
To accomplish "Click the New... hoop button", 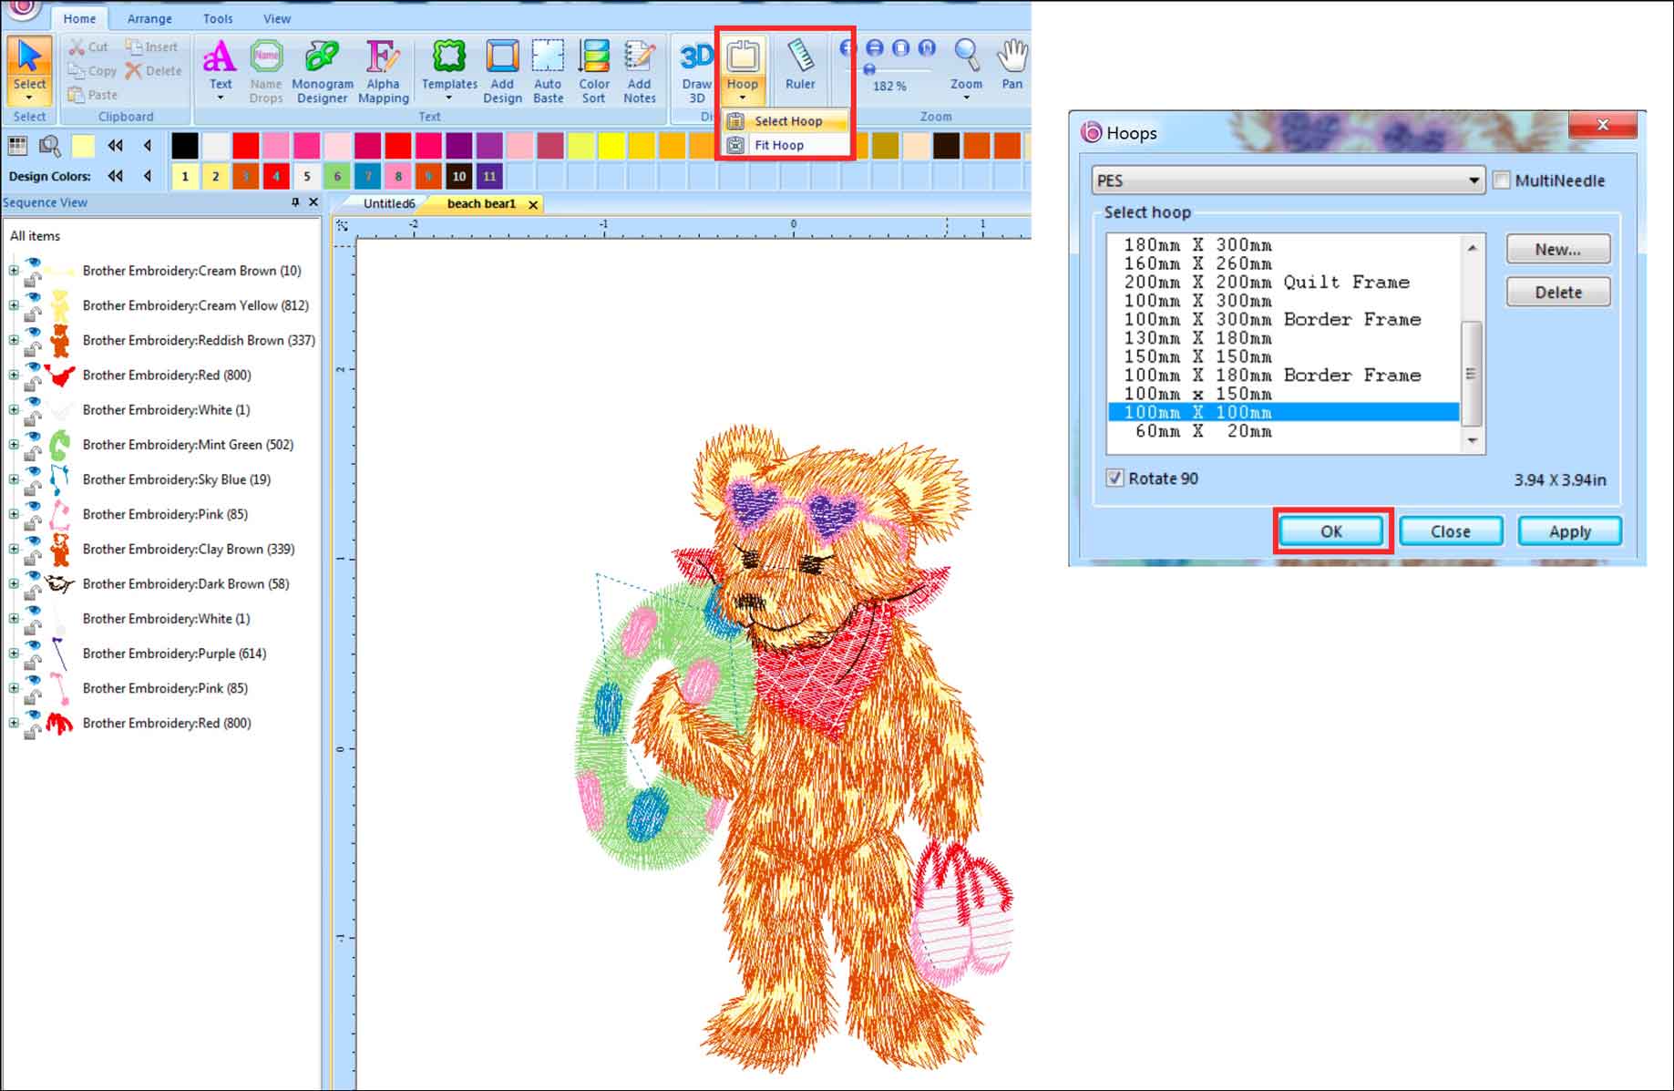I will point(1557,249).
